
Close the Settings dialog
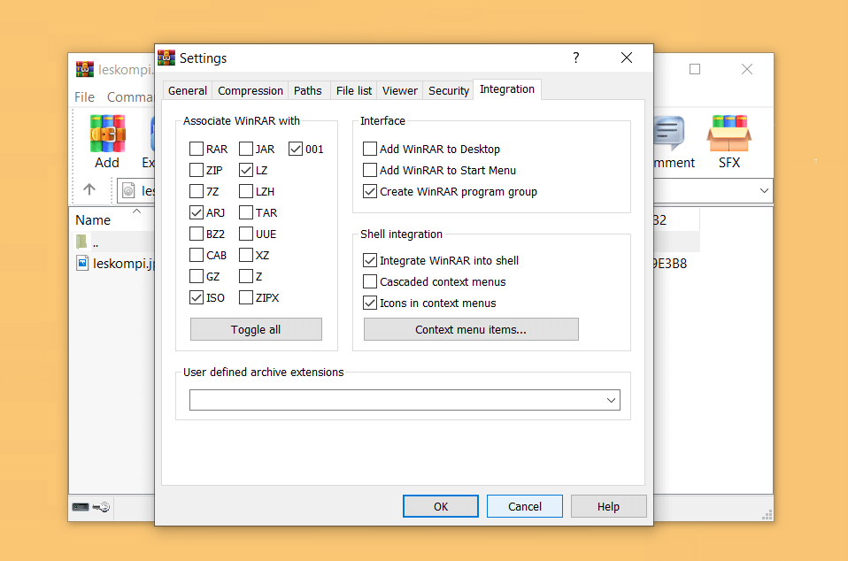tap(627, 58)
